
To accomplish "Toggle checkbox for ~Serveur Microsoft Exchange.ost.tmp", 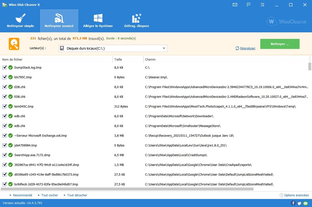I will coord(4,136).
